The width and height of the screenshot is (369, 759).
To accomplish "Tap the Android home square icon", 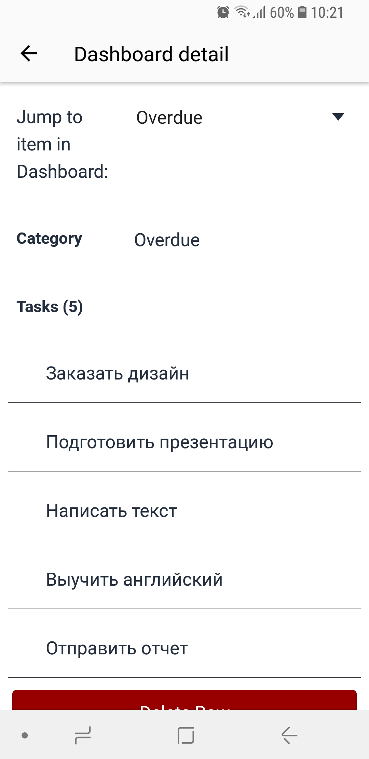I will (x=186, y=735).
